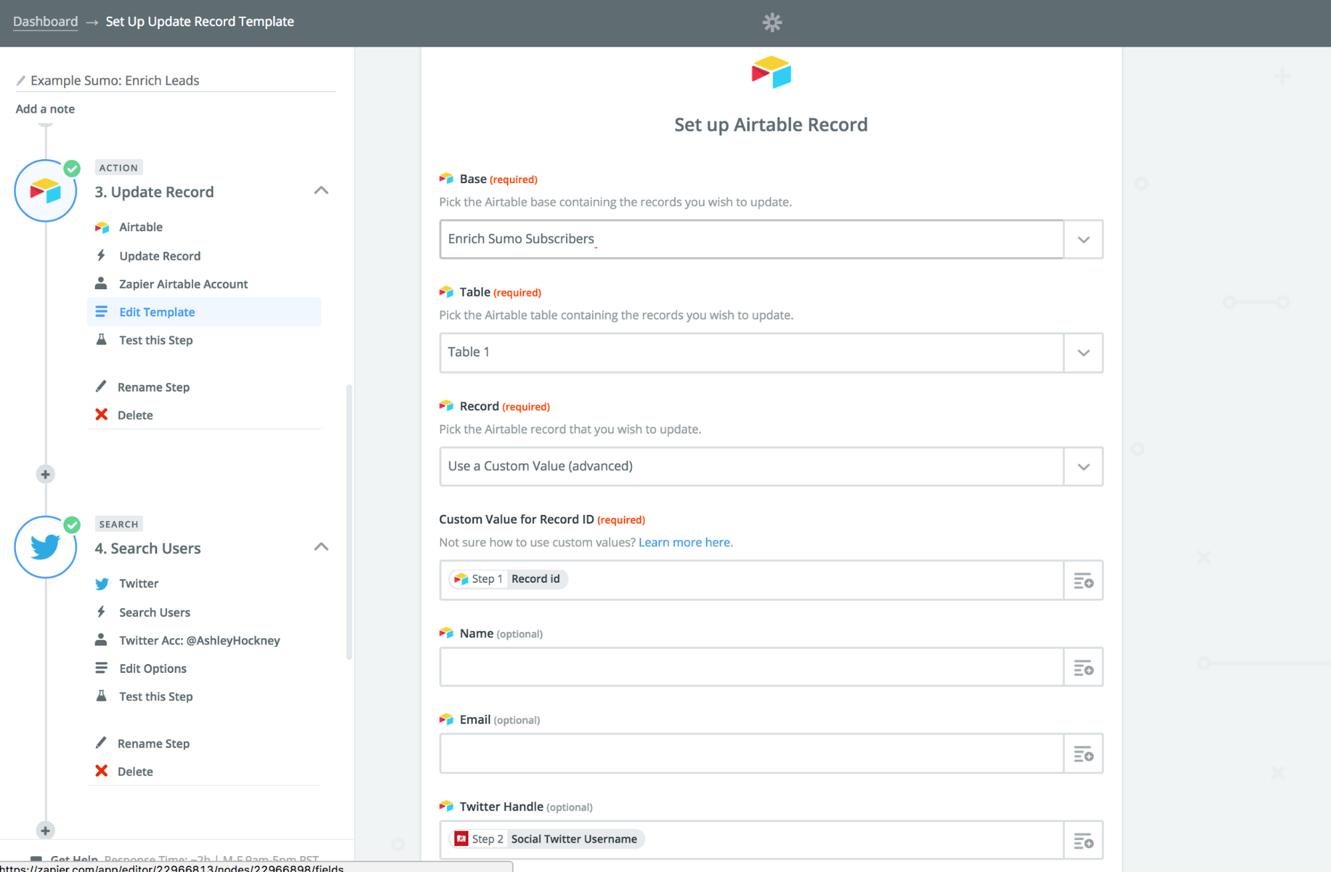Add a step using plus below Search Users

[45, 831]
